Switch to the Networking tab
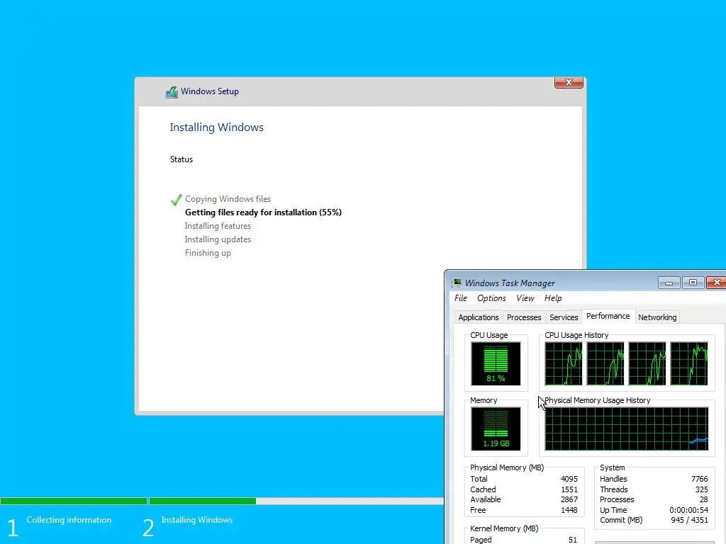This screenshot has height=544, width=726. pos(657,317)
